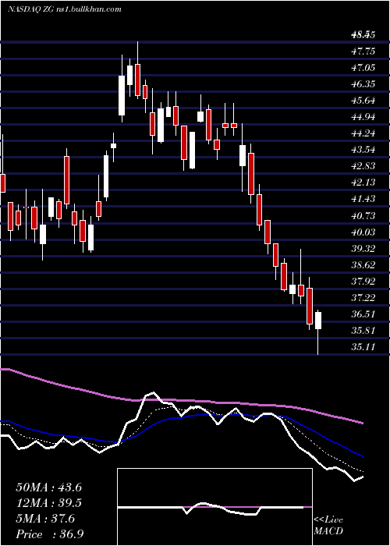This screenshot has height=546, width=390.
Task: Click the NASDAQ ZG ns1.bullkhan.com header text
Action: click(x=65, y=9)
